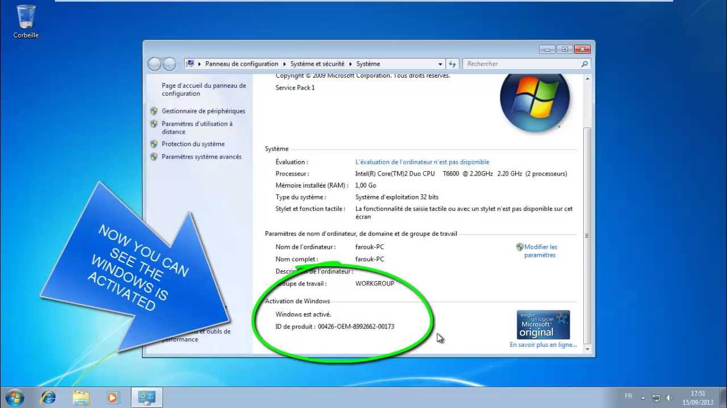This screenshot has height=408, width=727.
Task: Click Système d'exploitation 32 bits text
Action: click(397, 197)
